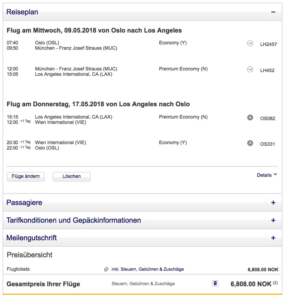Click Economy (Y) class on Oslo–München leg

tap(173, 43)
